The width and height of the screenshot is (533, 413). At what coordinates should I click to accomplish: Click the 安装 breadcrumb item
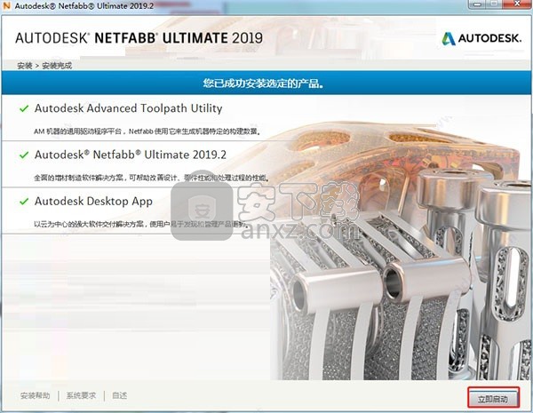tap(25, 66)
